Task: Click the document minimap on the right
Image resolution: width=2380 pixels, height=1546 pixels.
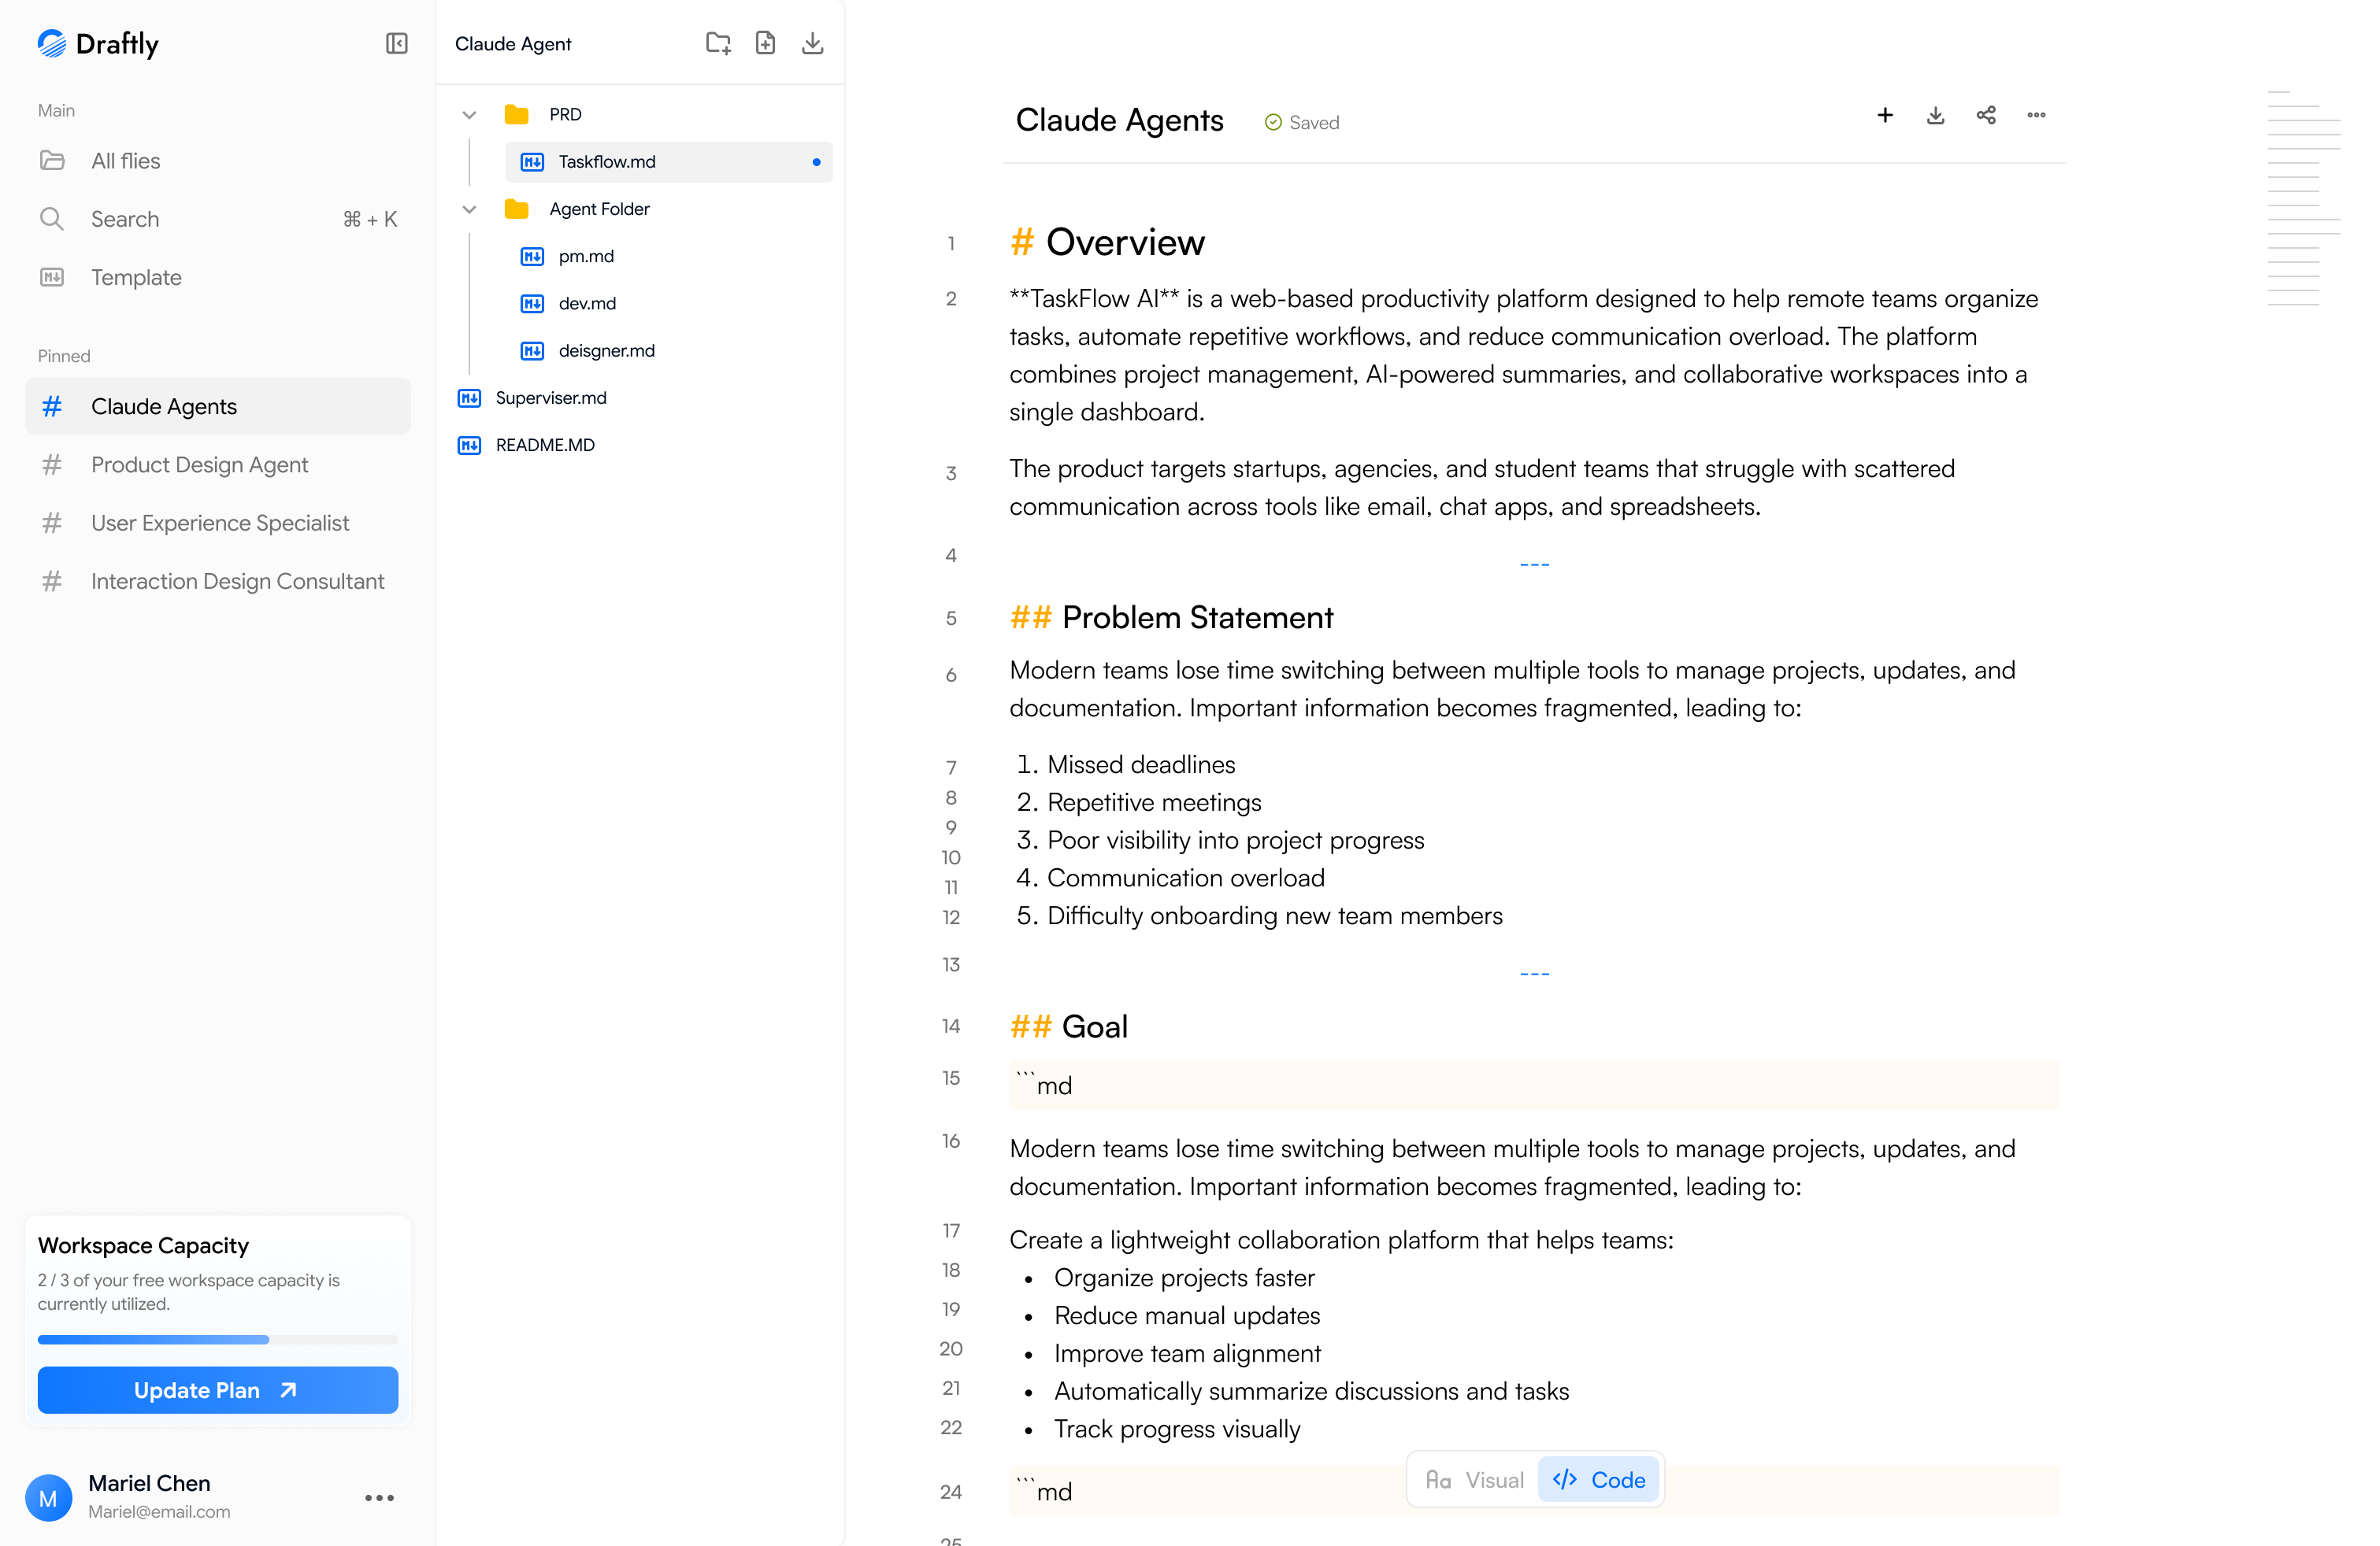Action: coord(2304,198)
